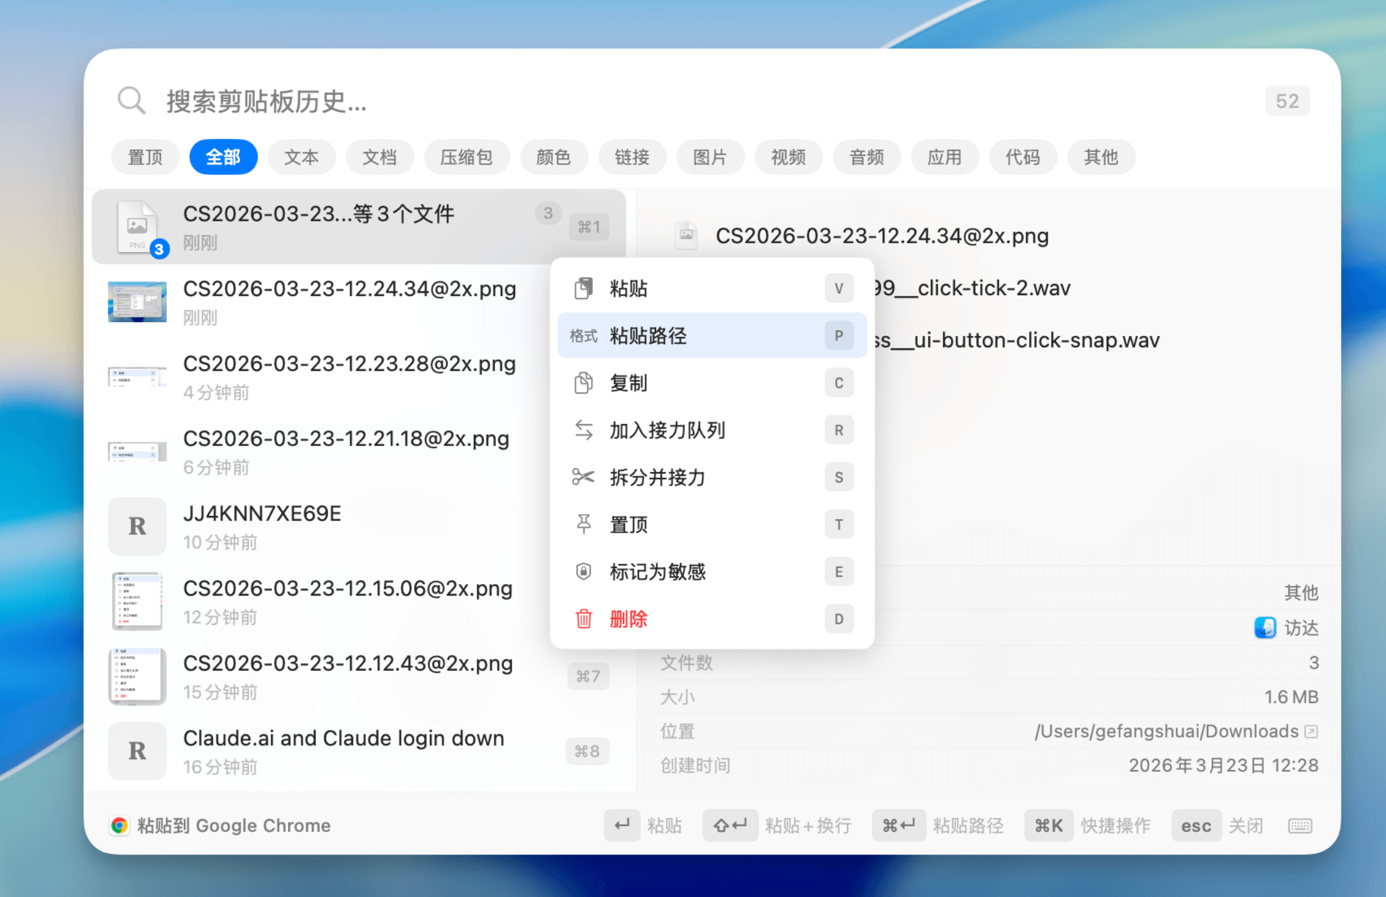1386x897 pixels.
Task: Choose 粘贴 in the context menu
Action: tap(712, 288)
